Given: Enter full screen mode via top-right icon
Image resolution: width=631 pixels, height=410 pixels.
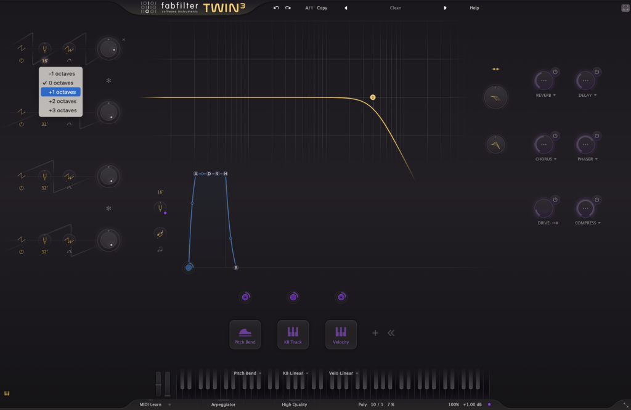Looking at the screenshot, I should click(x=625, y=7).
